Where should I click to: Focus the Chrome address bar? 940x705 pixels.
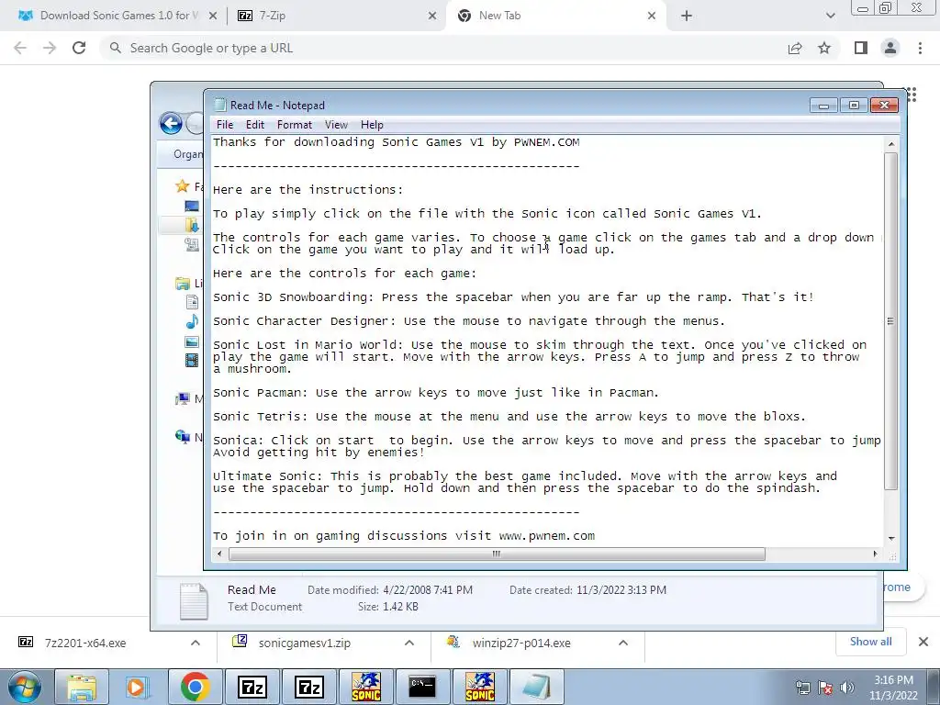click(443, 48)
